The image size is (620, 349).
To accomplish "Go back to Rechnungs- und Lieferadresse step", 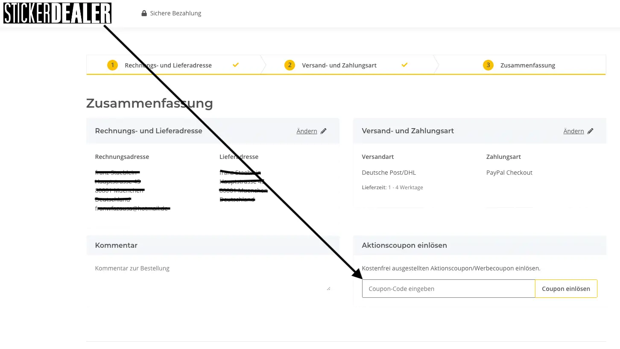I will click(168, 65).
